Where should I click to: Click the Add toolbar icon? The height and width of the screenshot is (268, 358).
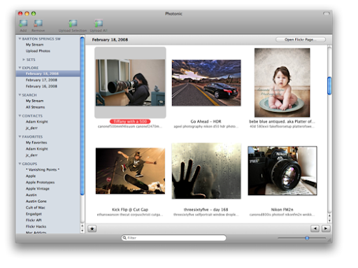pos(23,23)
